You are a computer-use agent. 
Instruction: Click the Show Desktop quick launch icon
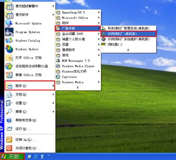[x=42, y=156]
